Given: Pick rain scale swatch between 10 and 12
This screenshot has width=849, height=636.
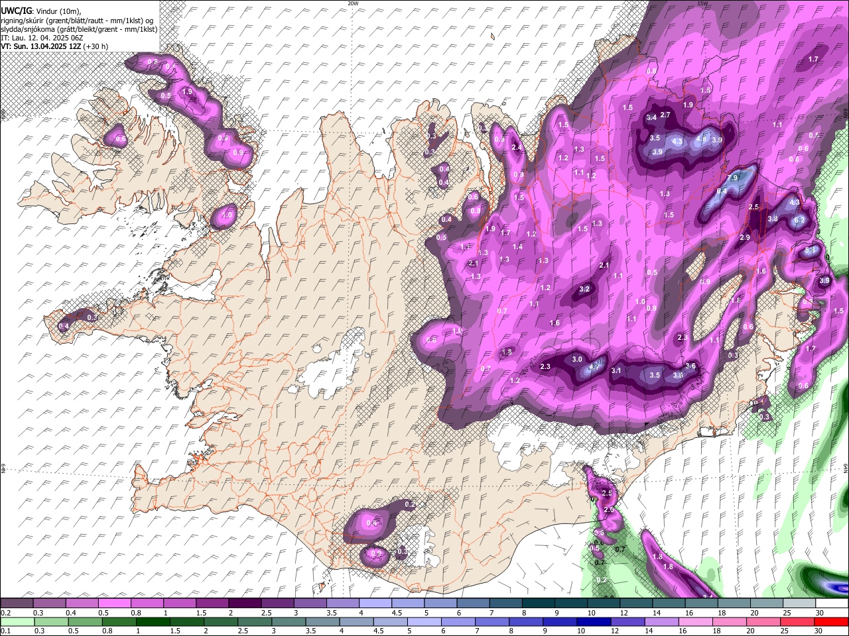Looking at the screenshot, I should click(x=594, y=622).
